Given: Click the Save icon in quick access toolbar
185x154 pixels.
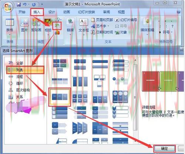Looking at the screenshot, I should (x=18, y=4).
